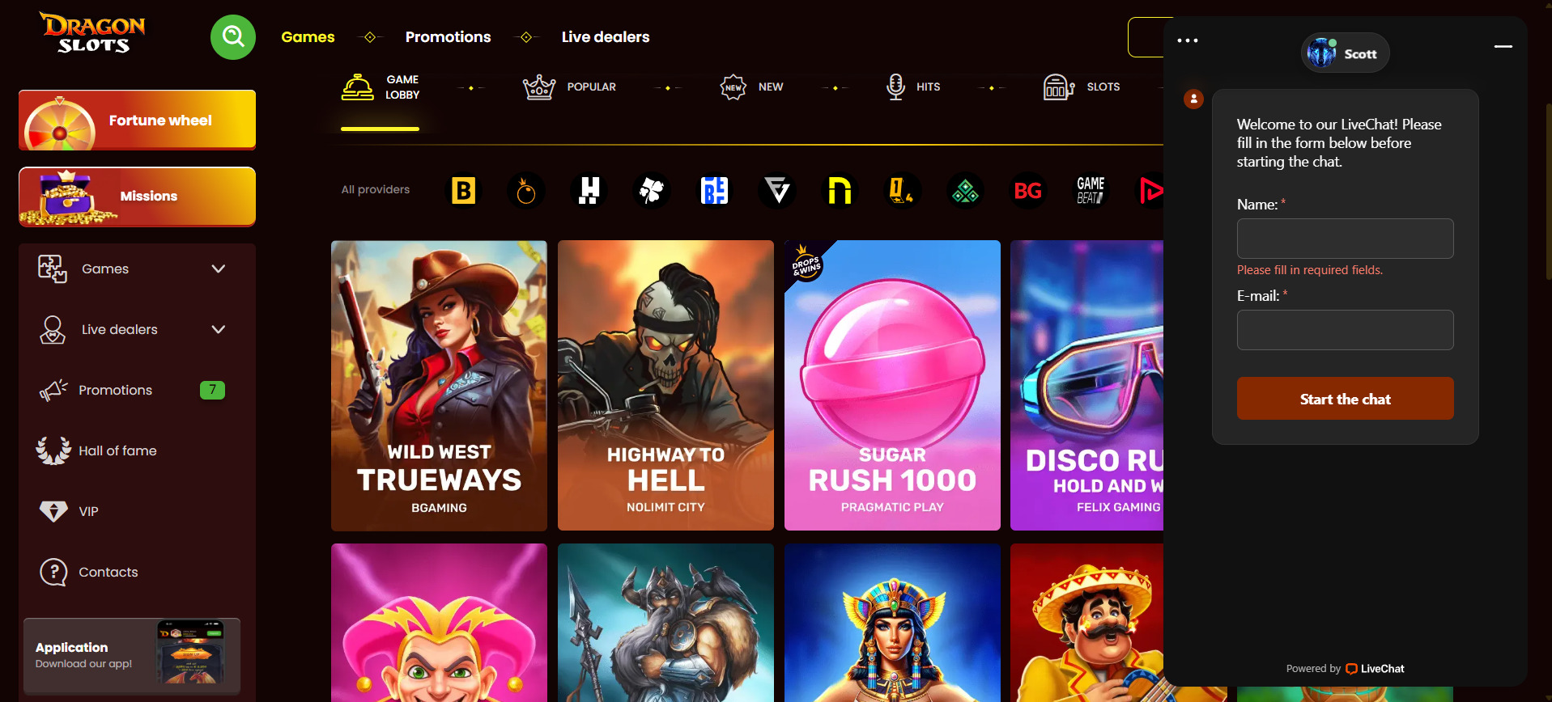
Task: Switch to the Popular tab
Action: pos(570,87)
